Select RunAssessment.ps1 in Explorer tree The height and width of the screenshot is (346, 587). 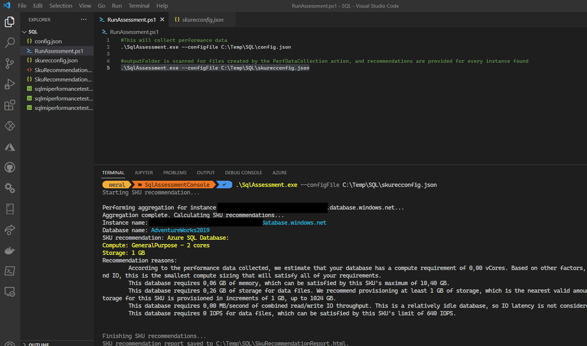57,51
